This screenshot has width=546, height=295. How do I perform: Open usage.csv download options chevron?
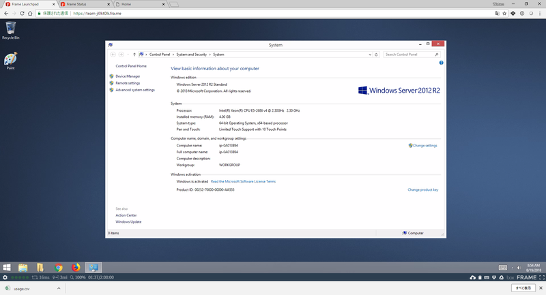click(59, 288)
